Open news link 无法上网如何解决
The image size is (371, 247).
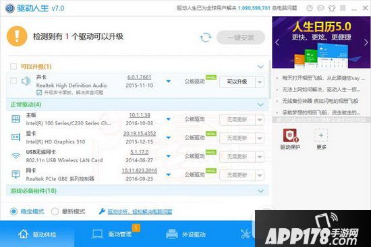321,90
